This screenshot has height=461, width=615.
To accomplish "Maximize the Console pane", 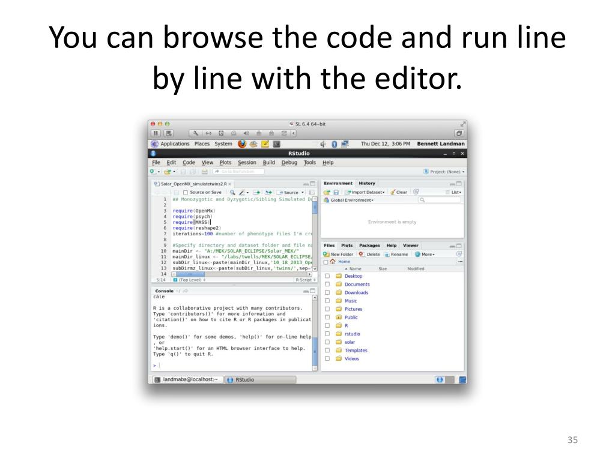I will (x=312, y=291).
